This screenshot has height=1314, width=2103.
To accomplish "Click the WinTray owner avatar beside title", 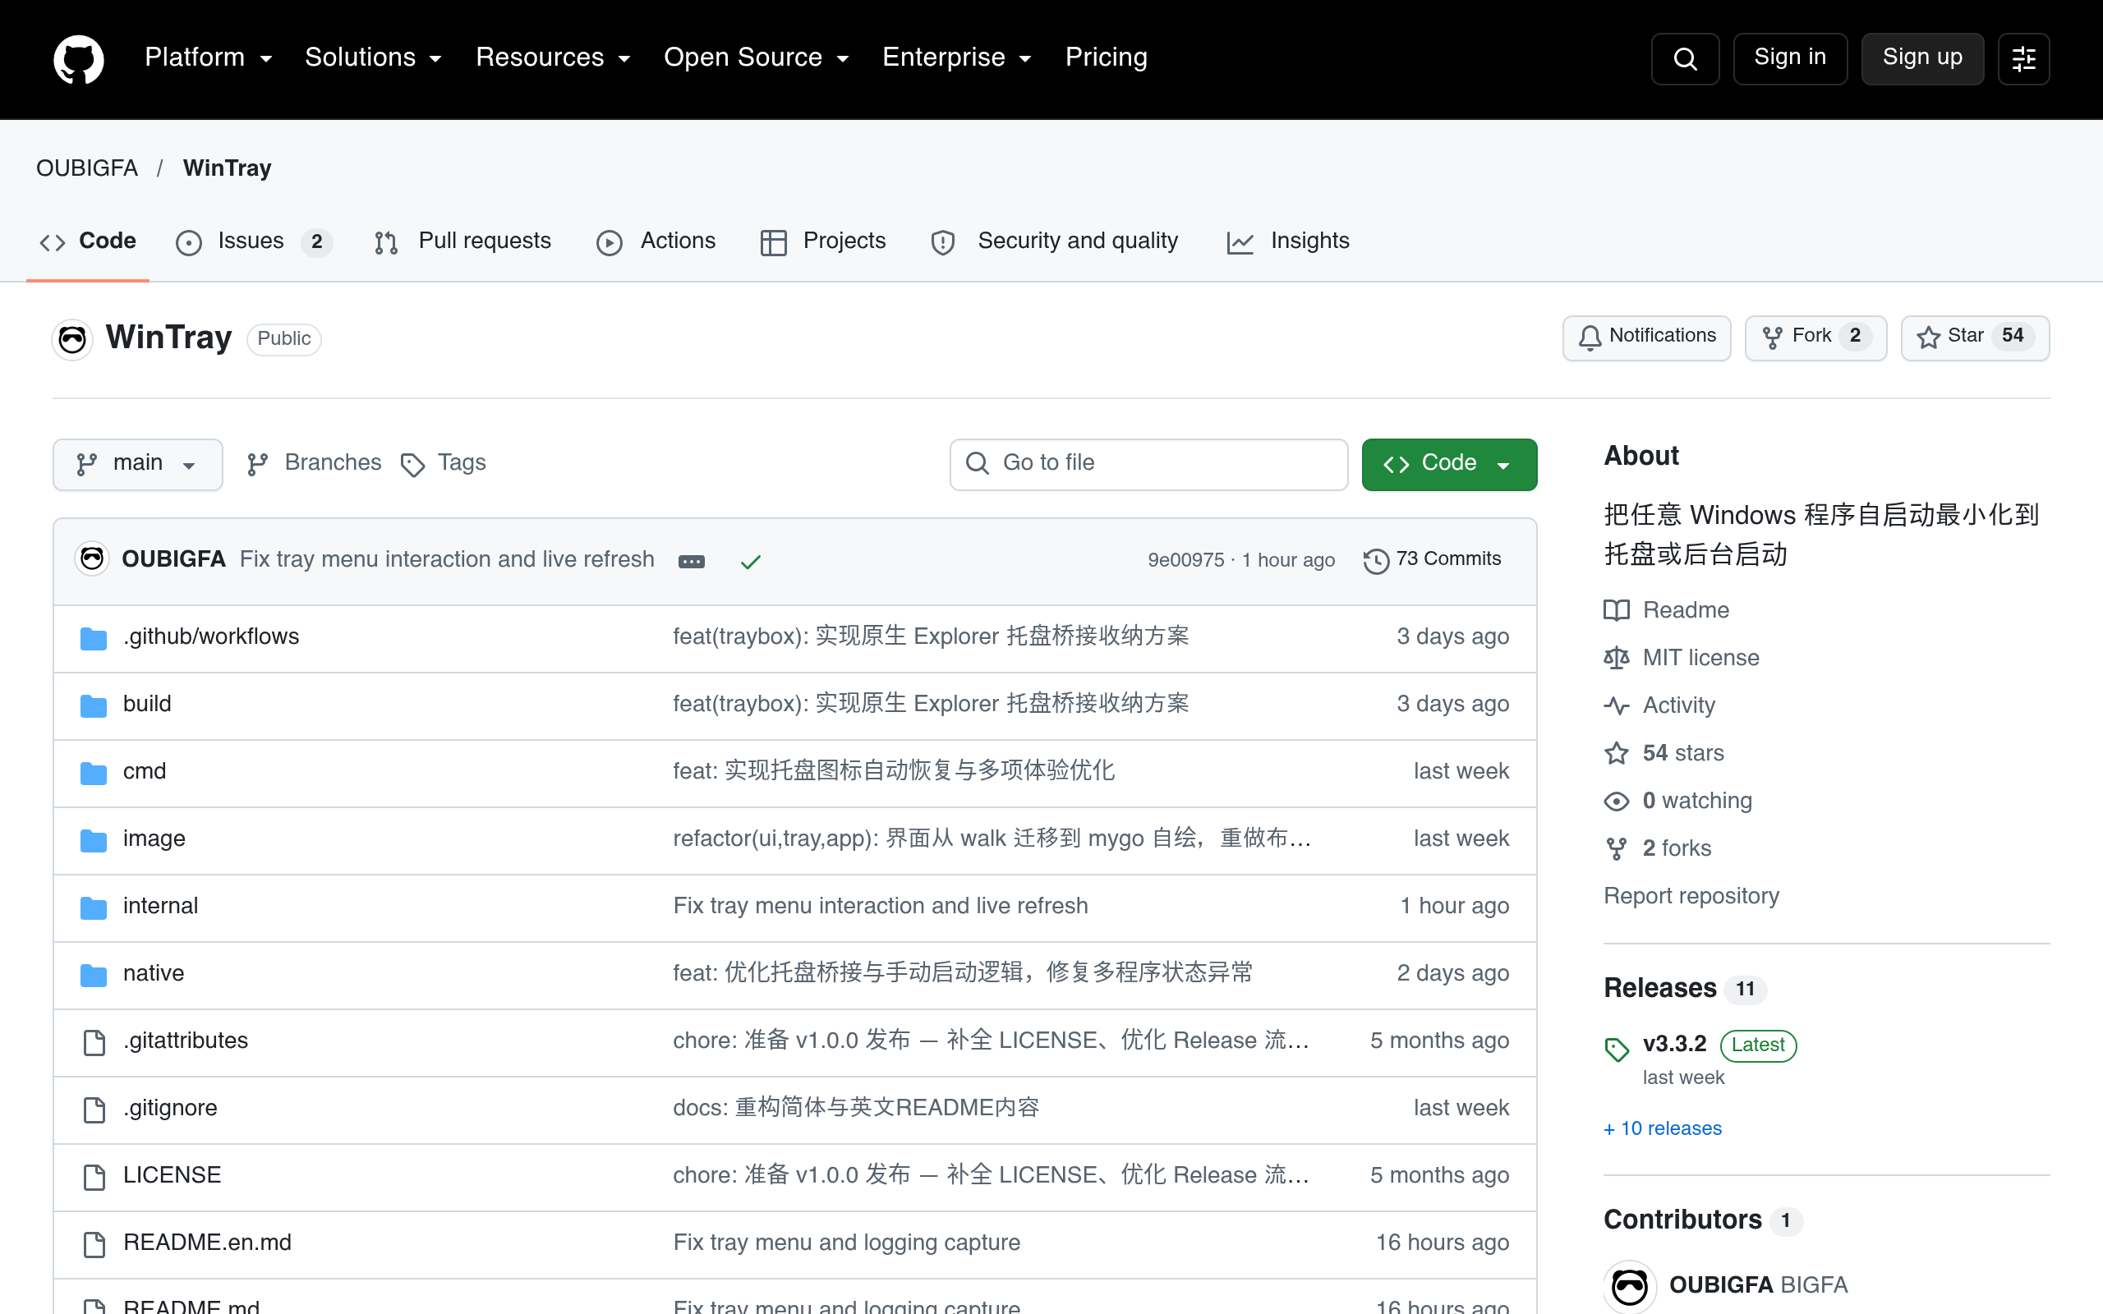I will pyautogui.click(x=72, y=339).
